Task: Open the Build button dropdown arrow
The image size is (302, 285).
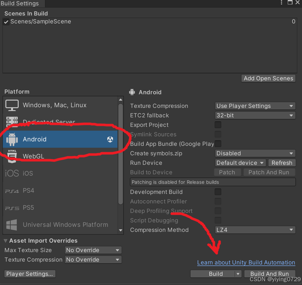Action: pos(238,274)
